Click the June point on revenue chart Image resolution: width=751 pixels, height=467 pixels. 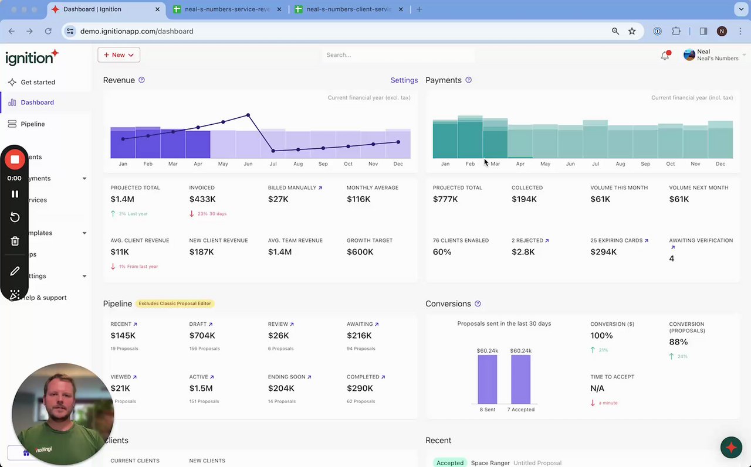click(248, 115)
